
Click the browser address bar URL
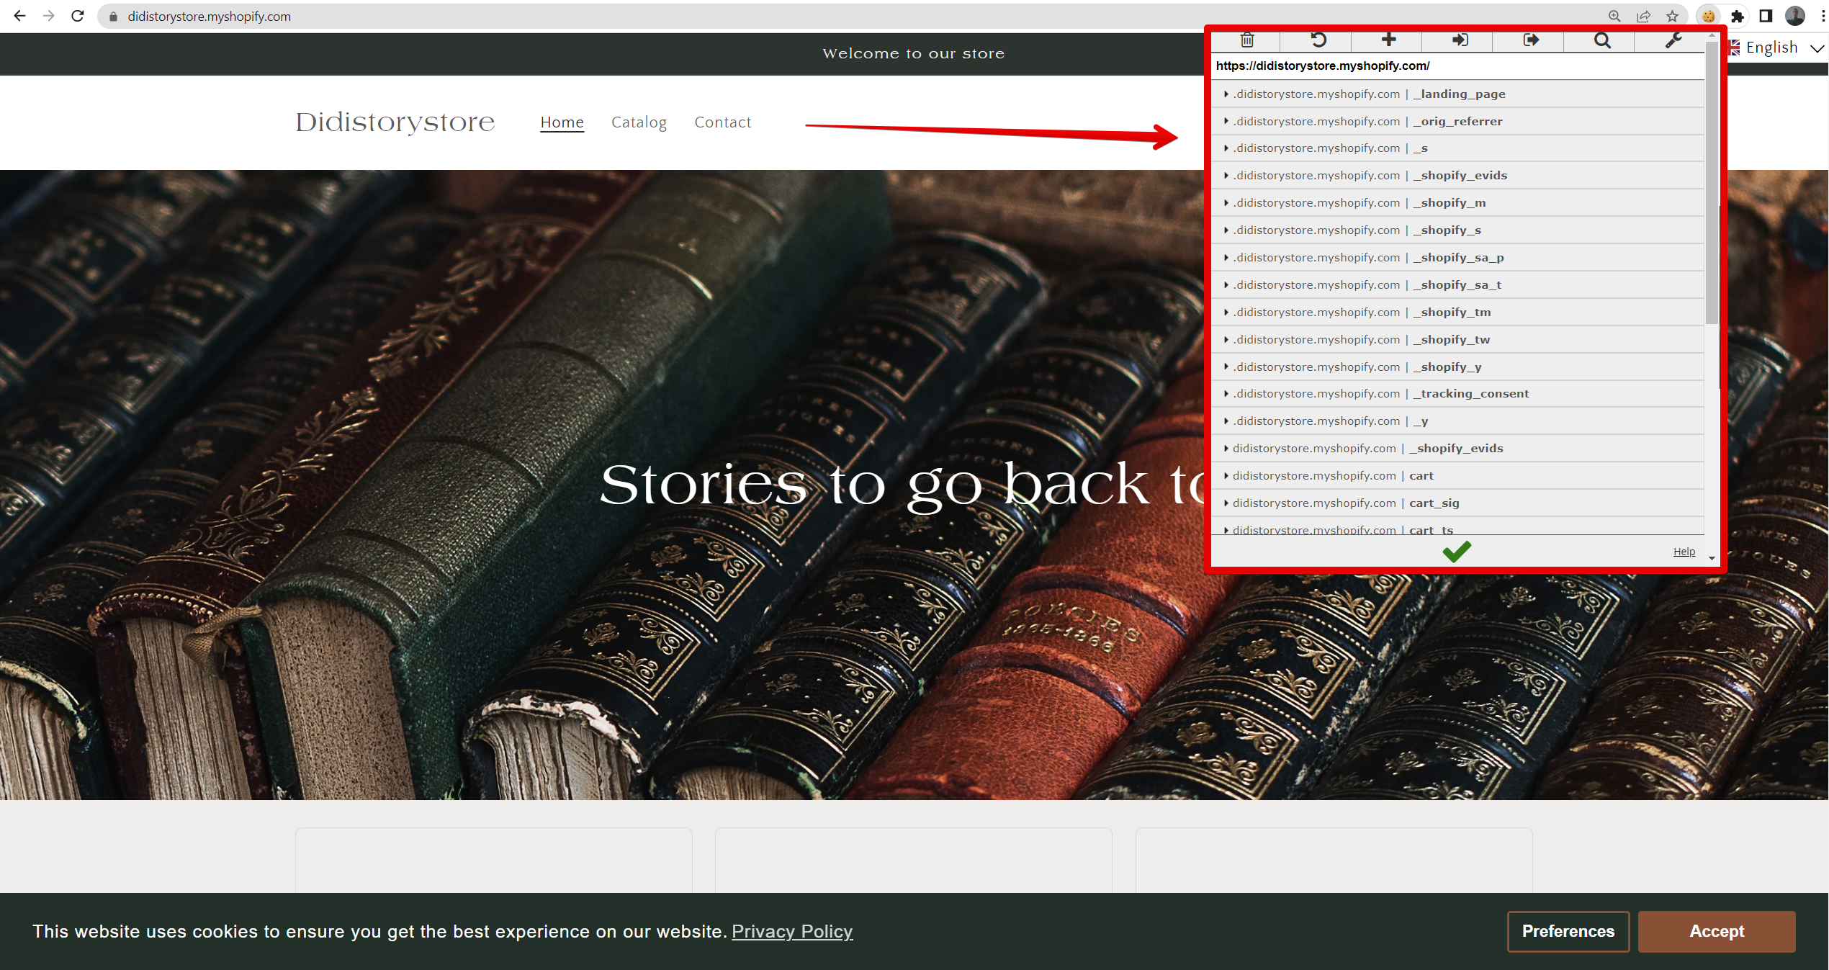(209, 16)
